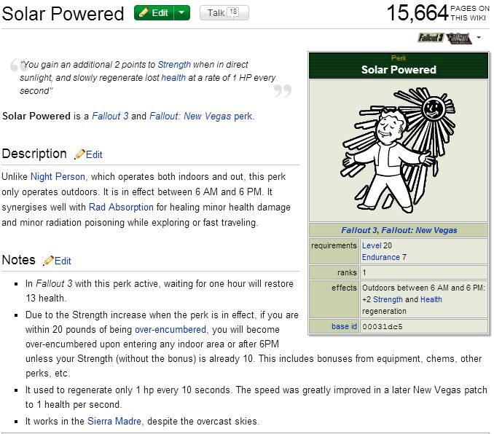
Task: Click the green Edit page button
Action: pyautogui.click(x=154, y=13)
